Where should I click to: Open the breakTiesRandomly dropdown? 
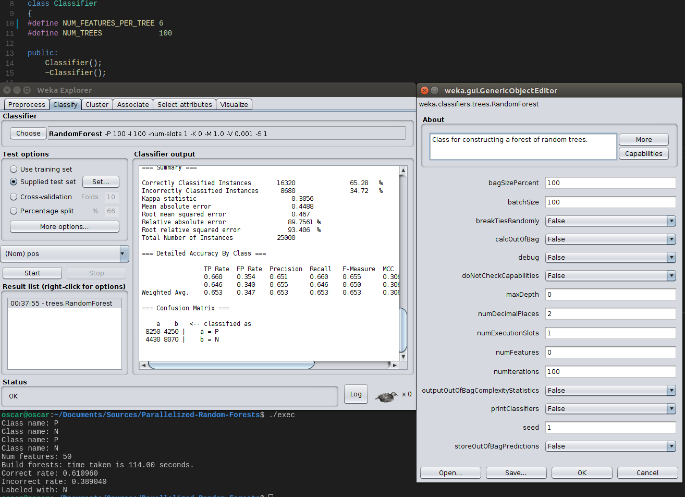[x=610, y=221]
